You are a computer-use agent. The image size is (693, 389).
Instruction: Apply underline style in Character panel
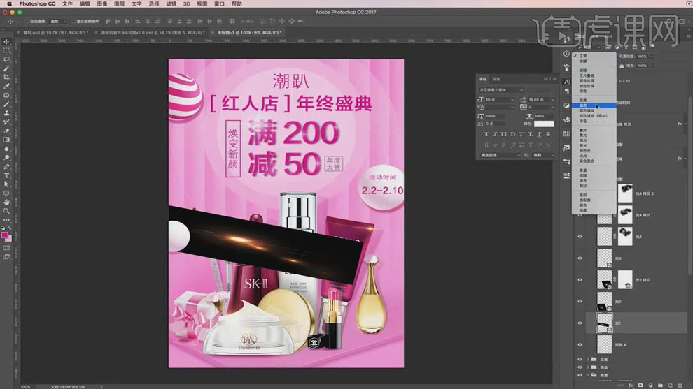(x=539, y=134)
